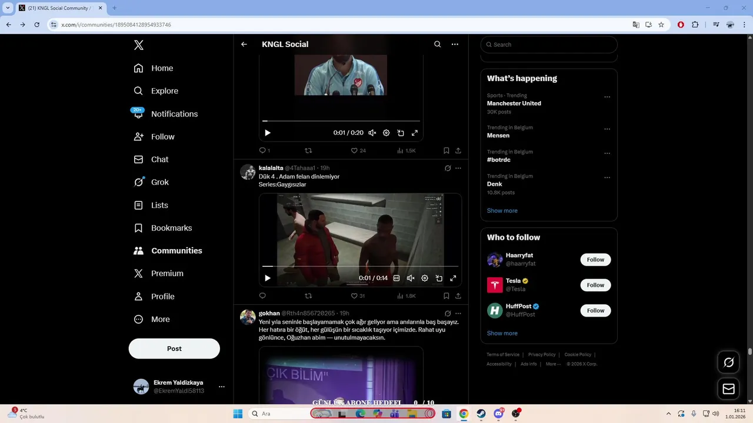Play the 0:14 video

[x=268, y=278]
